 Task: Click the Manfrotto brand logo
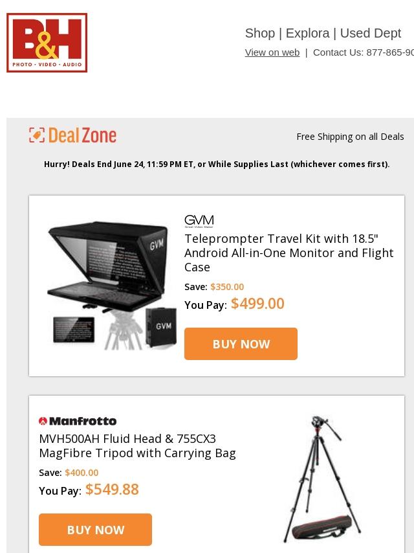78,421
